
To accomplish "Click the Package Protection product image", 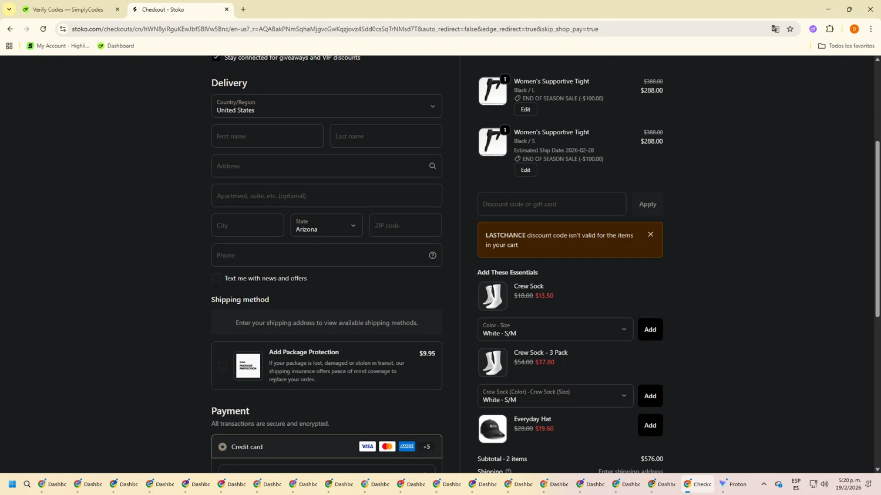I will [x=248, y=366].
